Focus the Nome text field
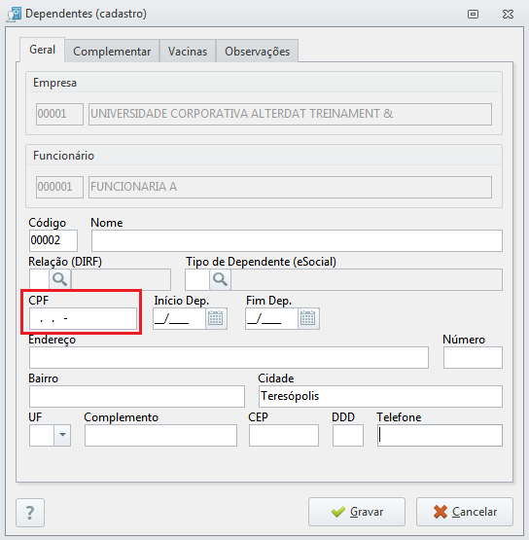Image resolution: width=529 pixels, height=540 pixels. [297, 240]
